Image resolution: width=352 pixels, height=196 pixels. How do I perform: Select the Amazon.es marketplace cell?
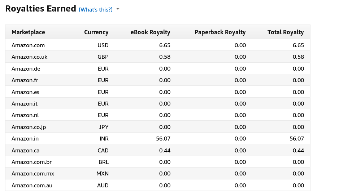(25, 92)
